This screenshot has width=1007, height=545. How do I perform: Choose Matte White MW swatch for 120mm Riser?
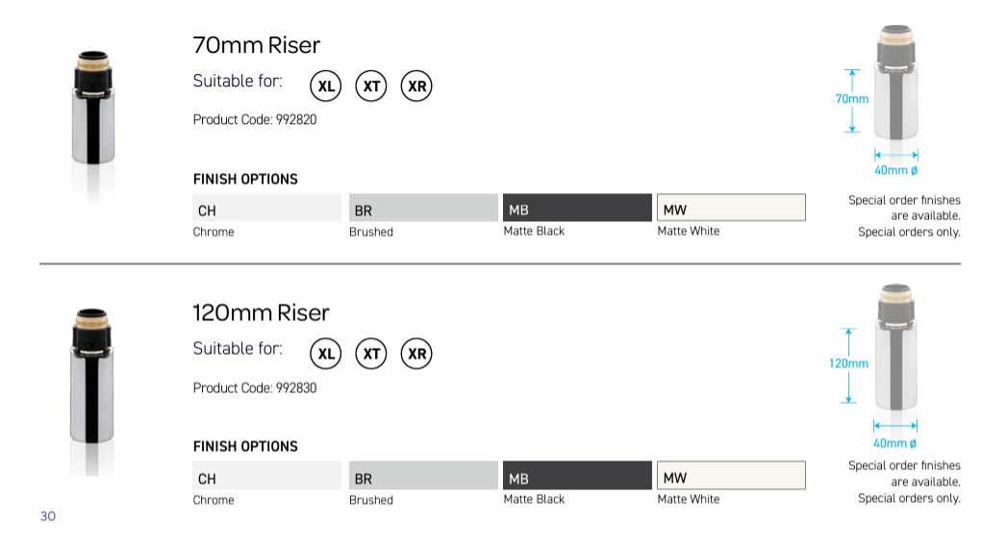(x=731, y=476)
